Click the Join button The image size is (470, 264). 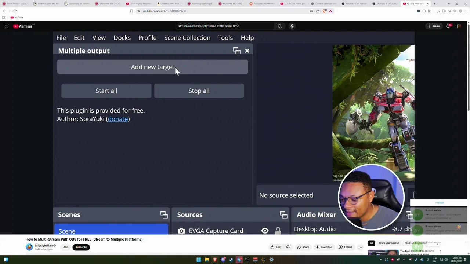[x=66, y=247]
